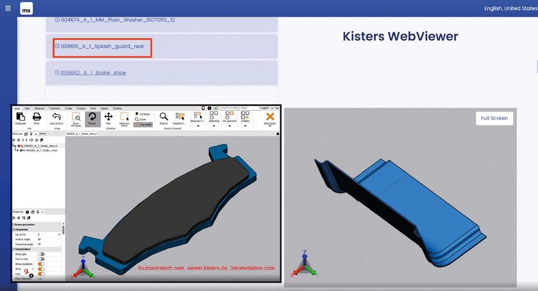The image size is (538, 291).
Task: Toggle the fifth Visualization switch
Action: pyautogui.click(x=41, y=274)
